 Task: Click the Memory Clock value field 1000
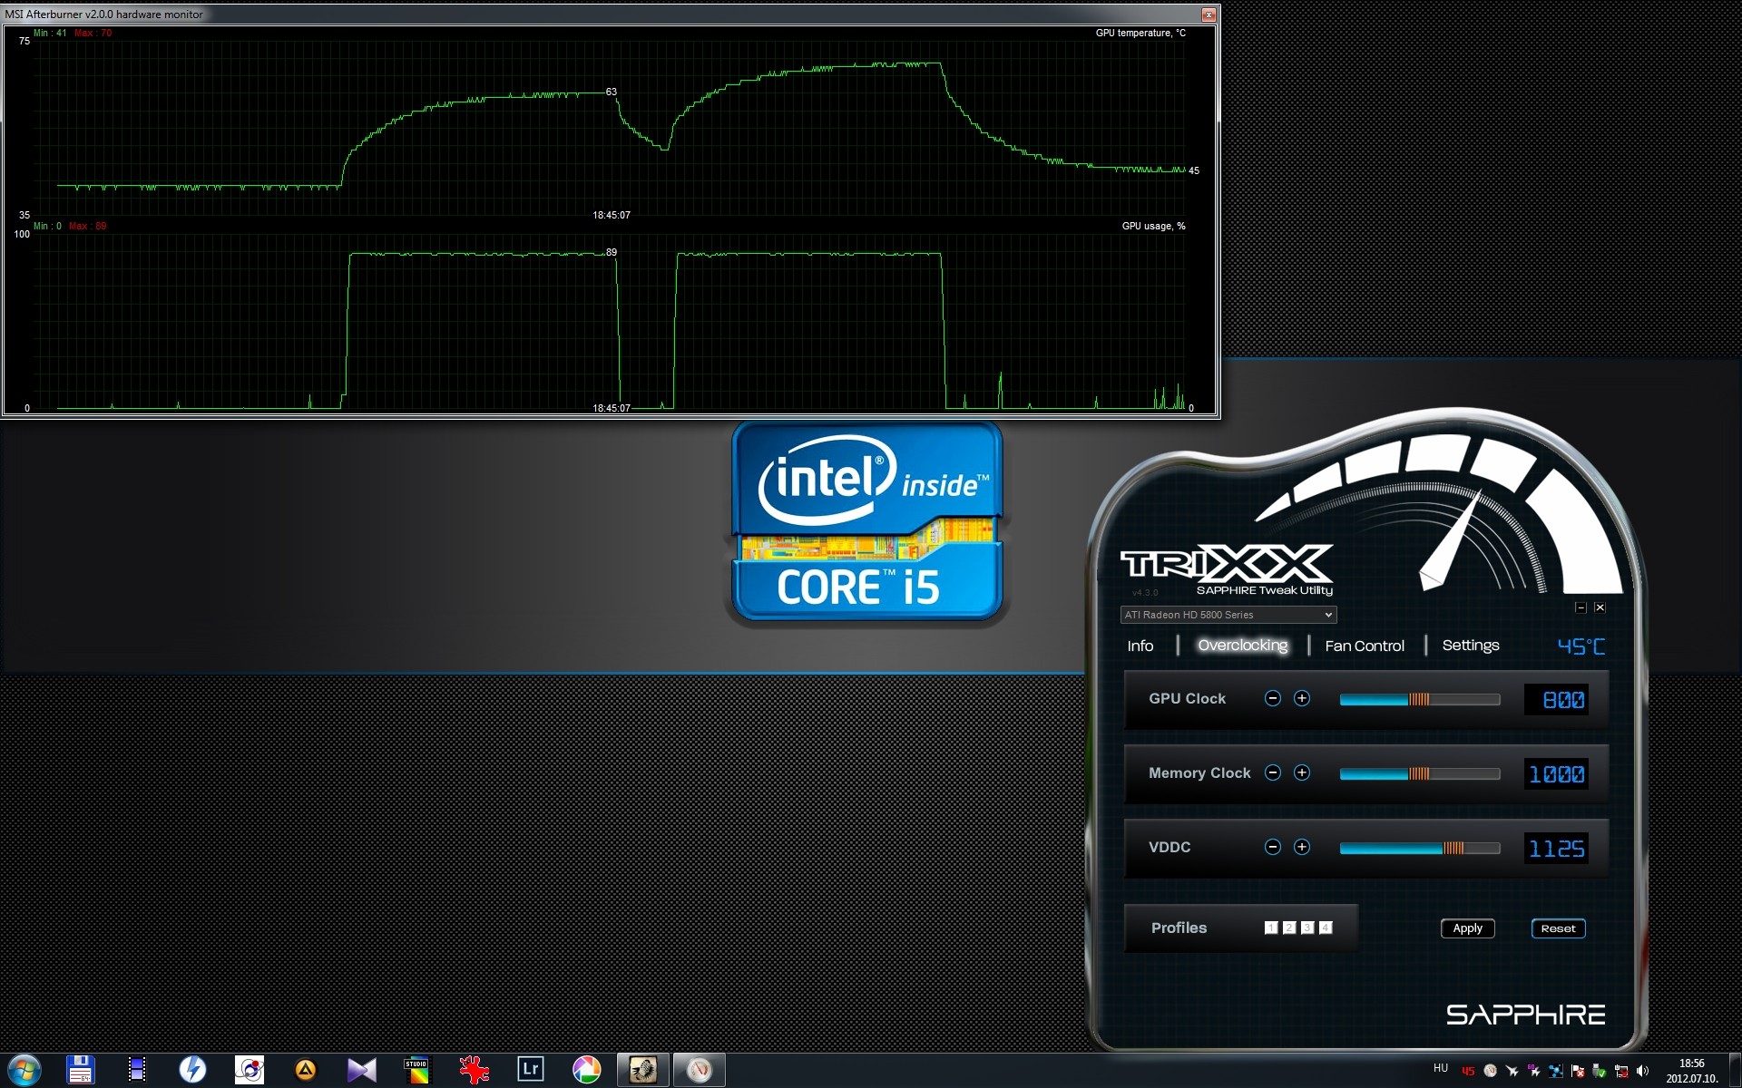(x=1556, y=773)
